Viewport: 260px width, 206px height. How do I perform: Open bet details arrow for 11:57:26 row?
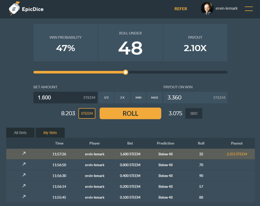(x=24, y=154)
